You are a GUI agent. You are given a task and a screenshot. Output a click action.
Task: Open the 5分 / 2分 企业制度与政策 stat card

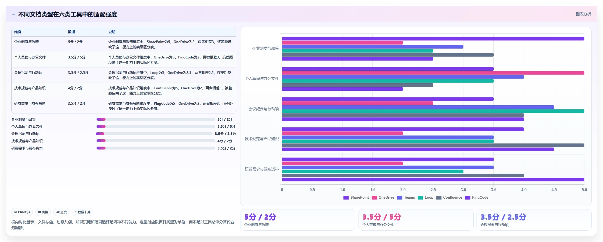click(x=298, y=220)
